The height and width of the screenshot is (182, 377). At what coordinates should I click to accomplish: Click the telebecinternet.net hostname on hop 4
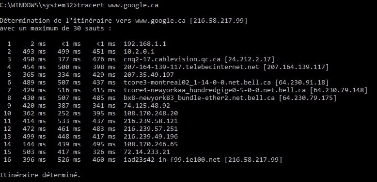click(x=191, y=67)
